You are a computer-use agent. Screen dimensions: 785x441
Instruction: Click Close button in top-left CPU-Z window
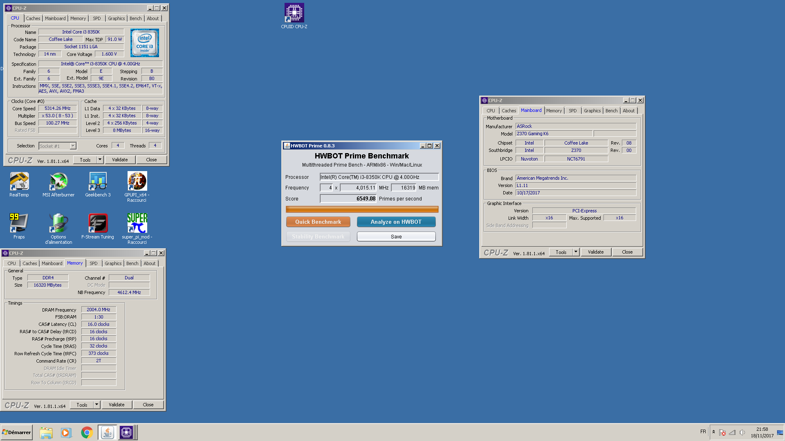(151, 160)
